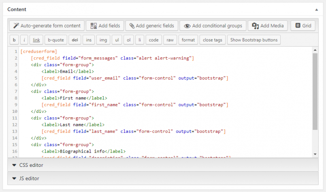Click the format quicktag button
This screenshot has width=326, height=192.
188,40
